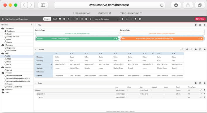Collapse the Attributes panel using its chevron

tap(32, 25)
